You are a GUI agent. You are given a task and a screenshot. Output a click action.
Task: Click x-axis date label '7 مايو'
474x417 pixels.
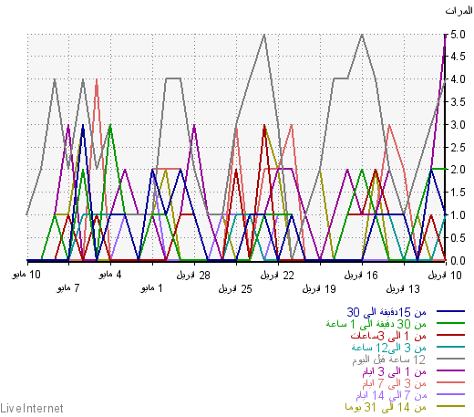coord(67,288)
